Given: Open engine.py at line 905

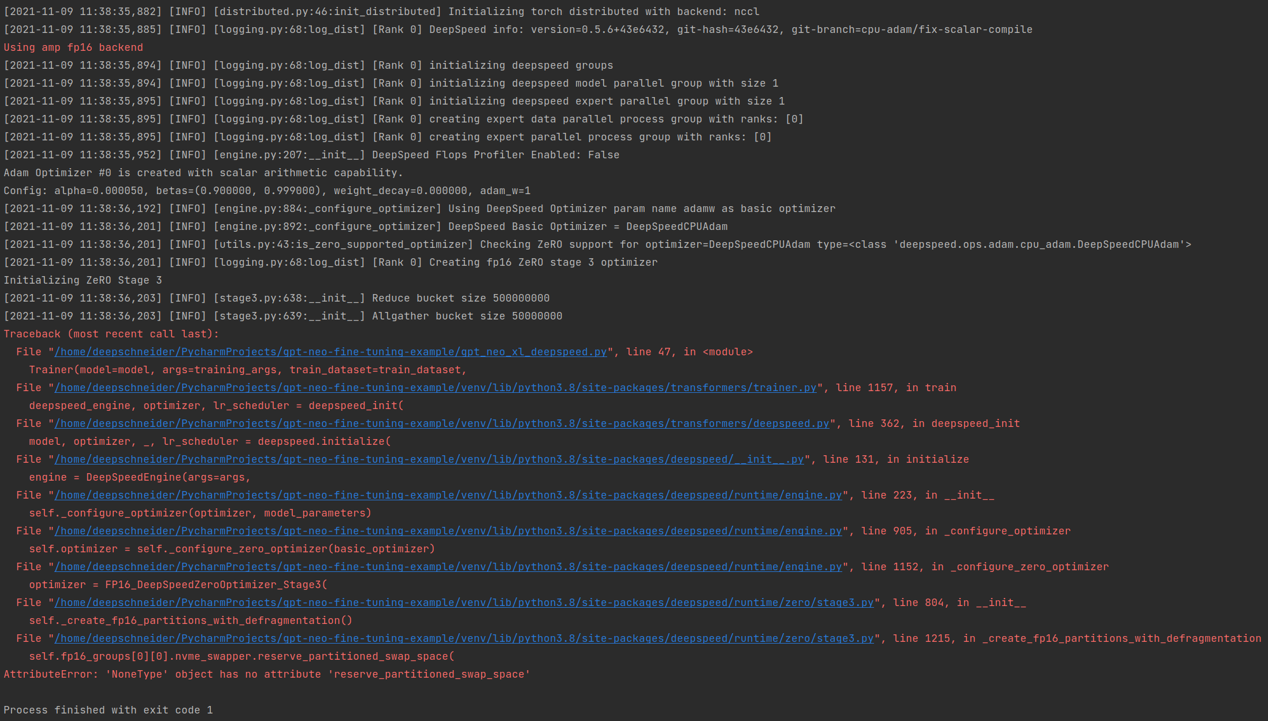Looking at the screenshot, I should coord(445,530).
